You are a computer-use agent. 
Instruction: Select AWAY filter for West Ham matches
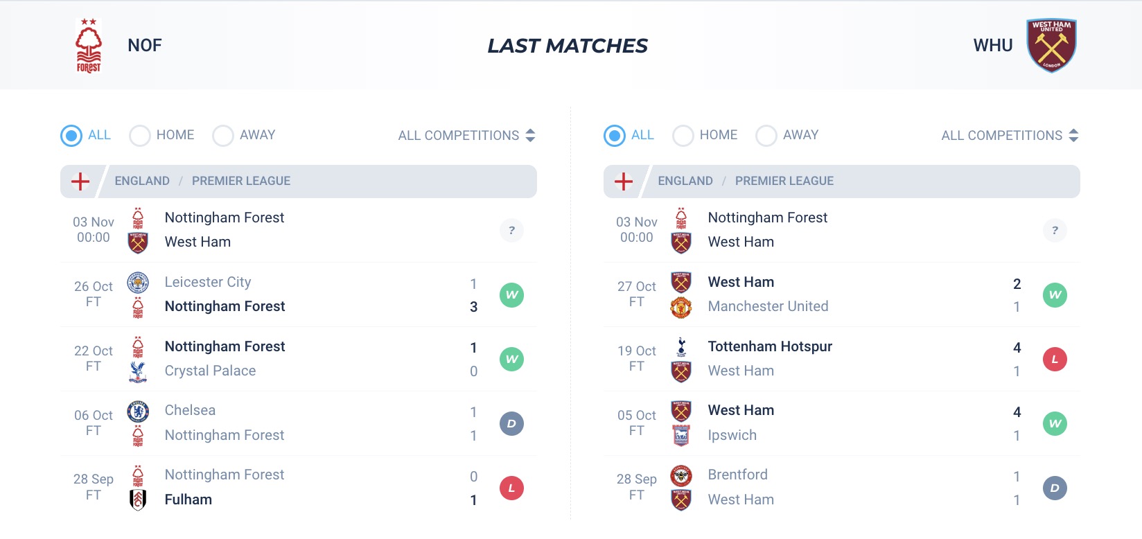pos(787,135)
